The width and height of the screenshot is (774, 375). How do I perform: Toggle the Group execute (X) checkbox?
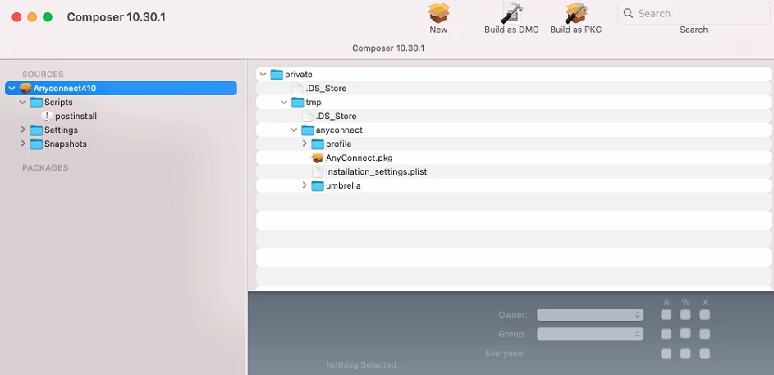705,334
